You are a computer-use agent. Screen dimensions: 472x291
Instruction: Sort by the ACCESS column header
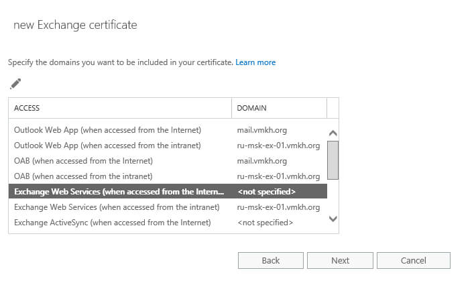120,108
